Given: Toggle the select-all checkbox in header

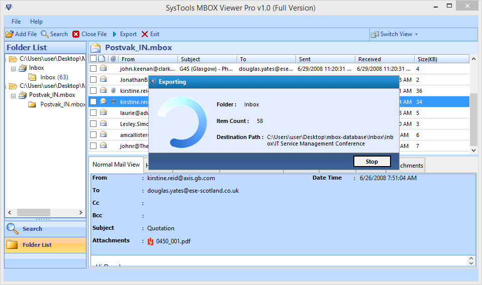Looking at the screenshot, I should point(93,59).
